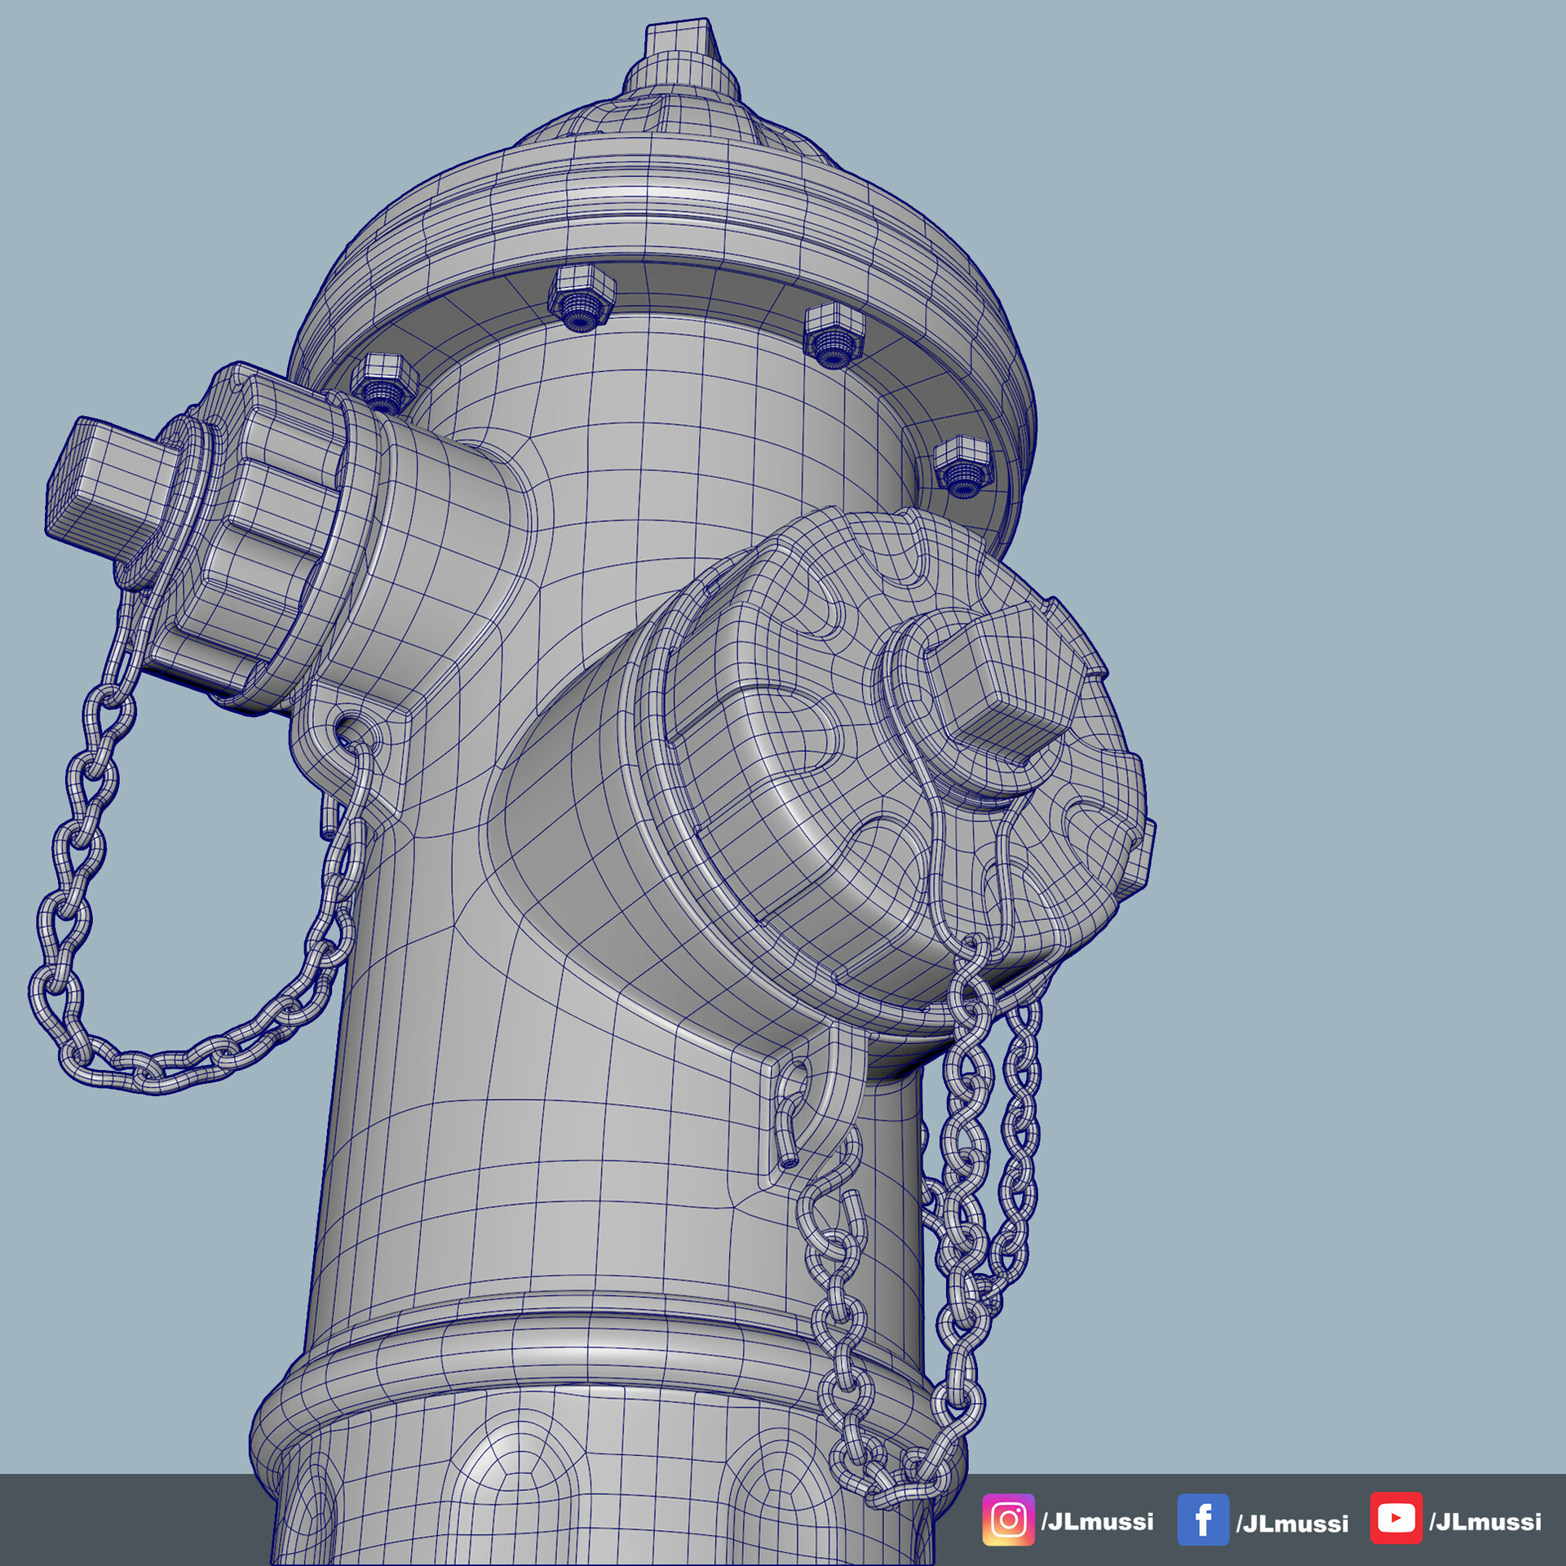The width and height of the screenshot is (1566, 1566).
Task: Click the YouTube logo icon
Action: [x=1396, y=1519]
